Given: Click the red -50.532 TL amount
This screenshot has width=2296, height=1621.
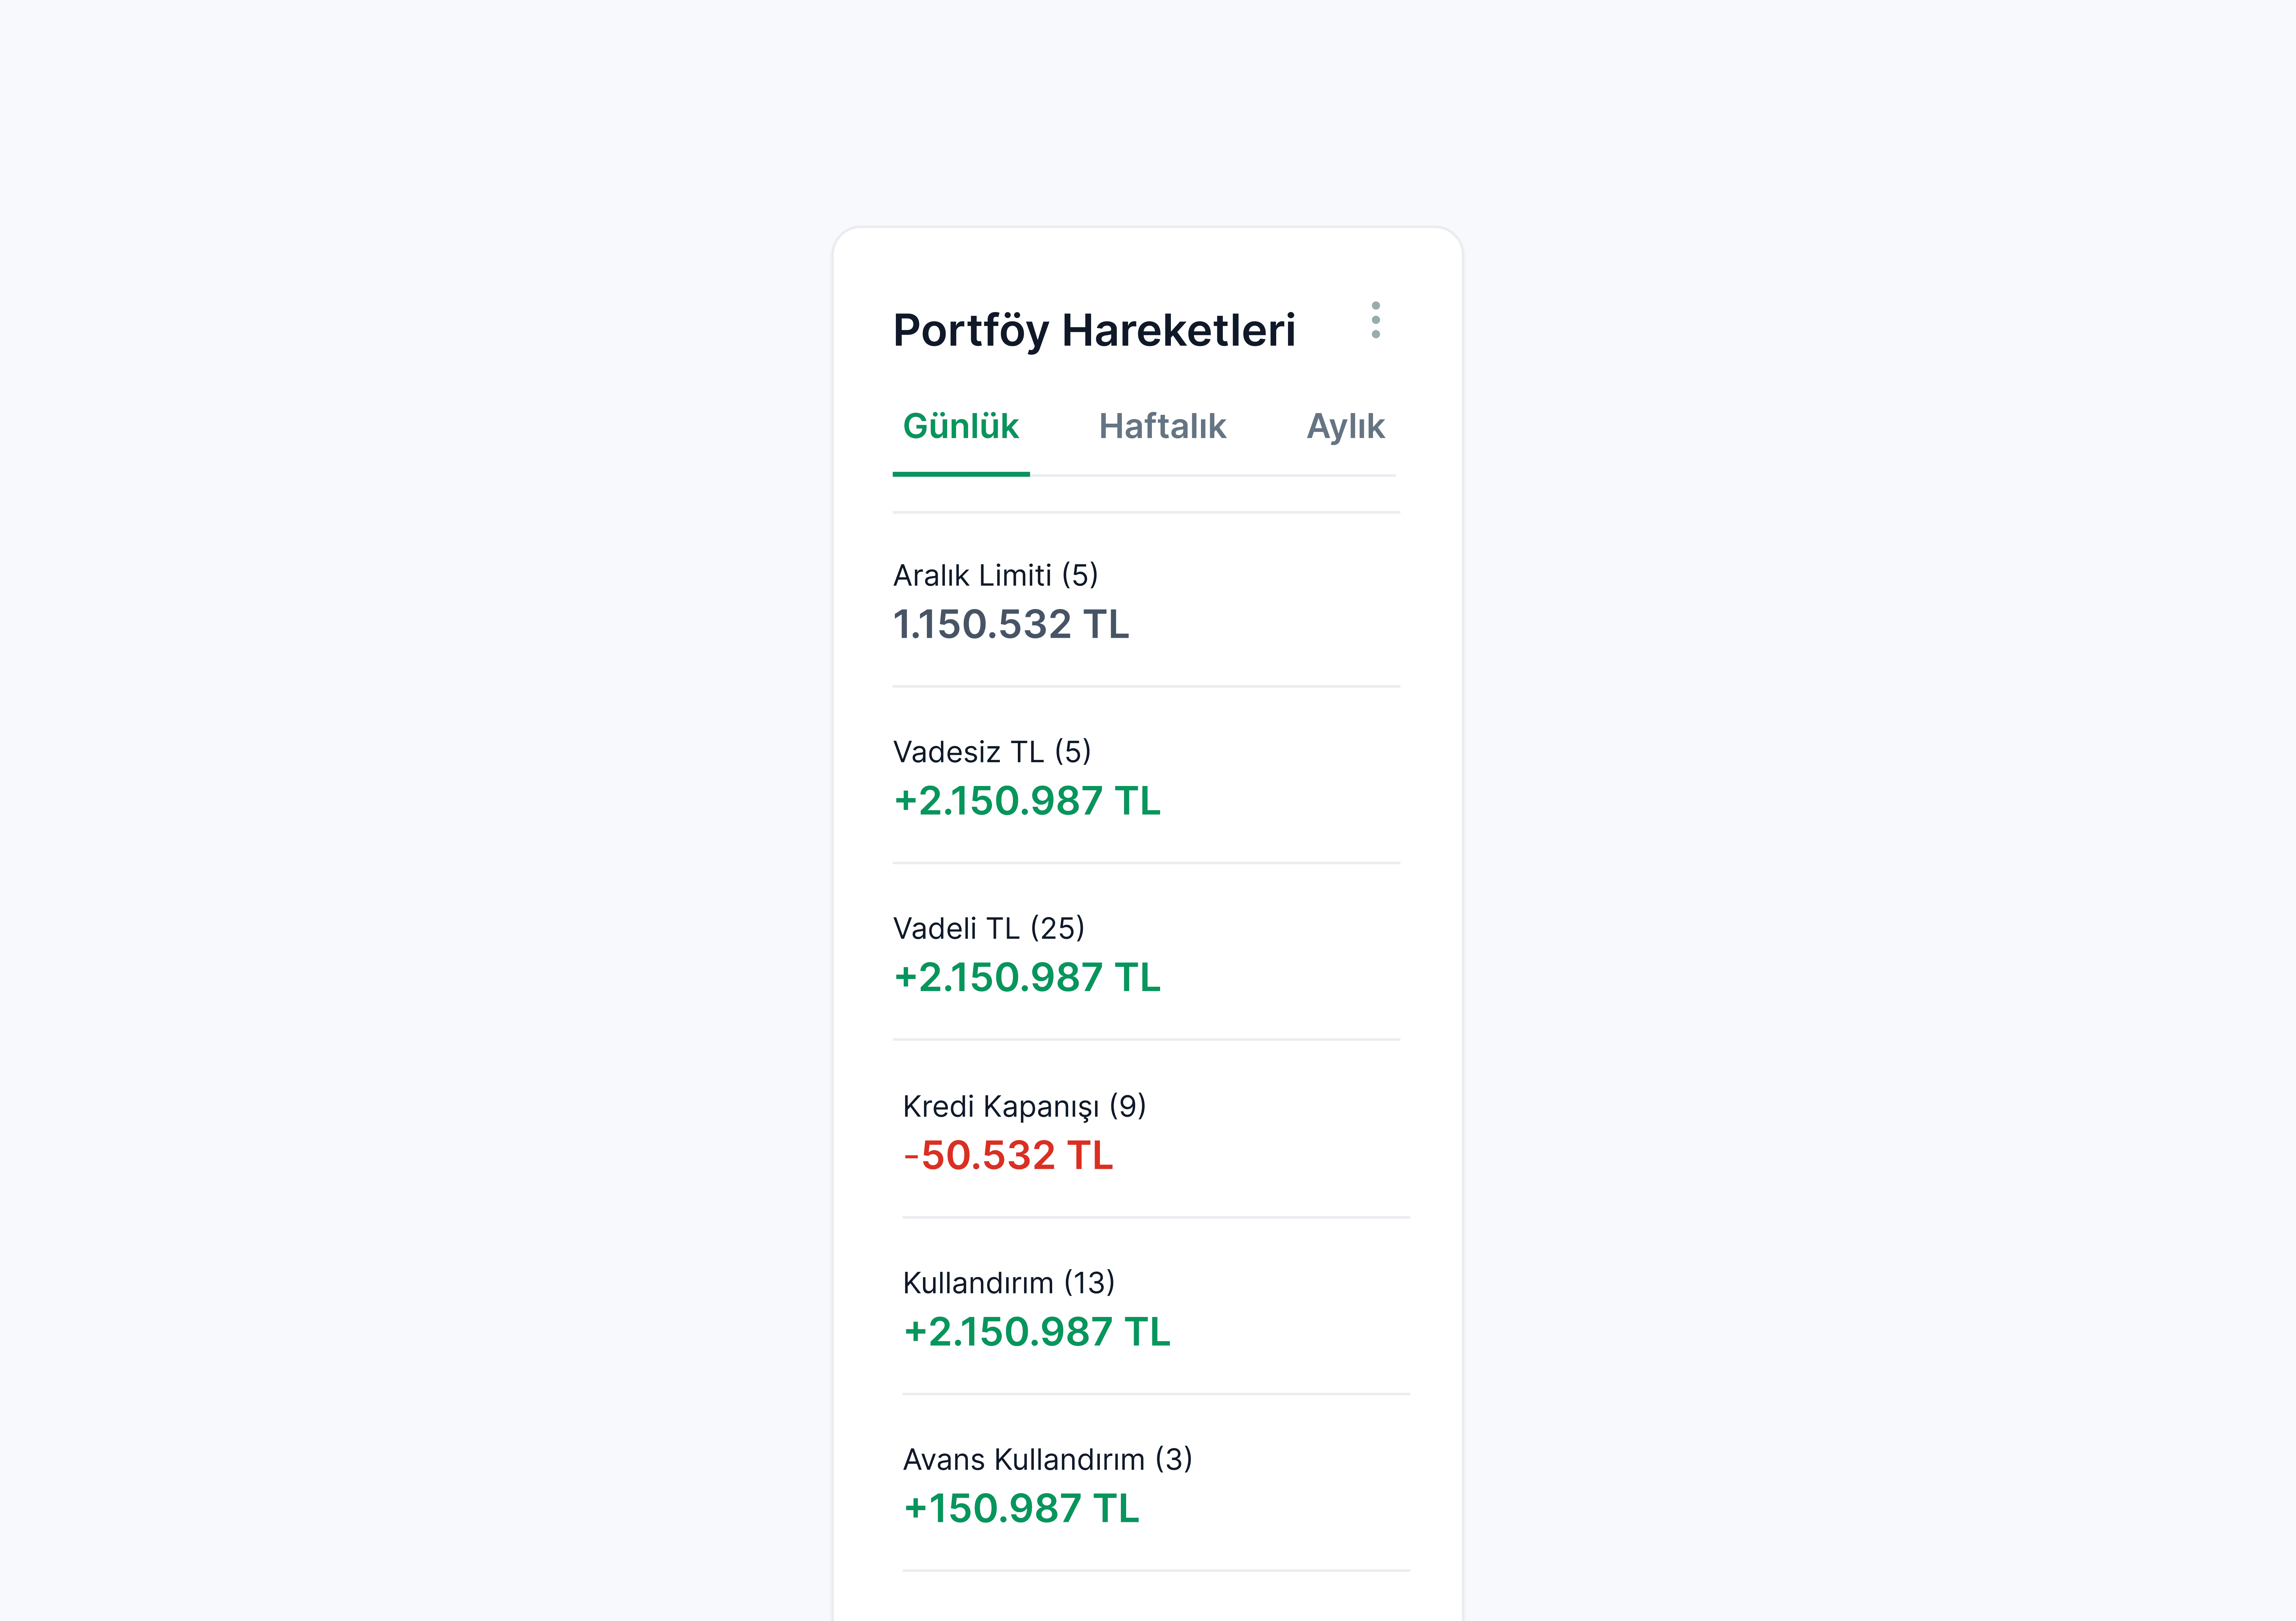Looking at the screenshot, I should [x=1008, y=1155].
